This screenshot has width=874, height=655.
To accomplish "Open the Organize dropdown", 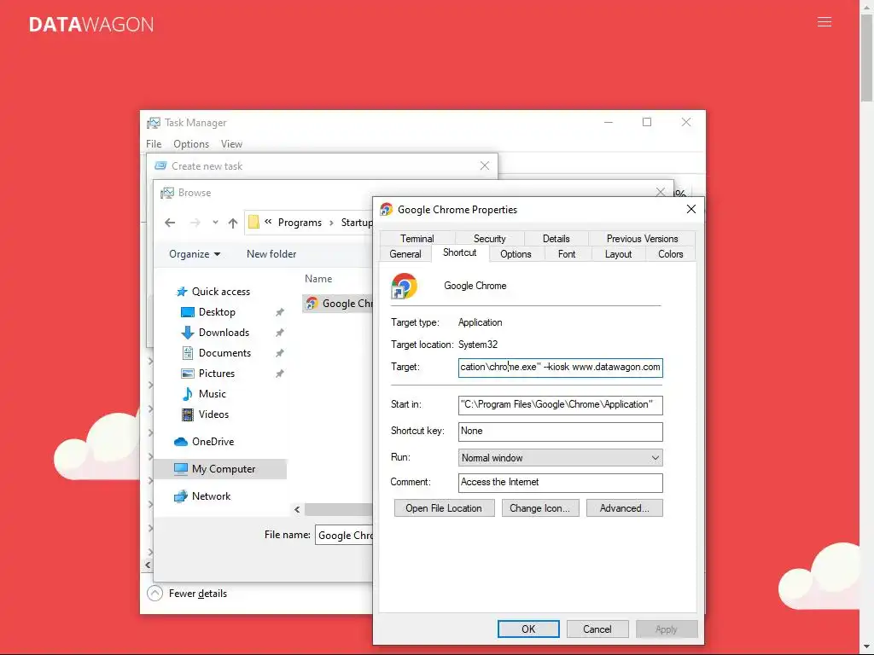I will coord(195,254).
